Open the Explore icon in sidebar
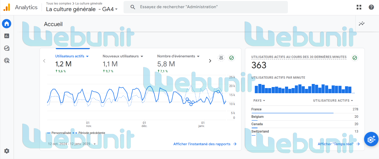Image resolution: width=379 pixels, height=159 pixels. (7, 48)
